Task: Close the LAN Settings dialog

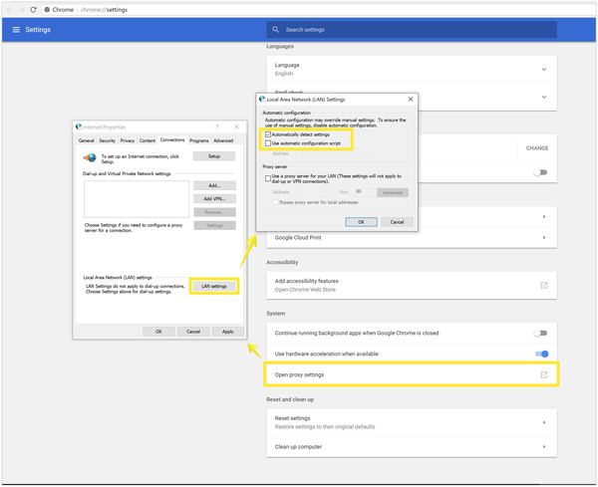Action: tap(411, 99)
